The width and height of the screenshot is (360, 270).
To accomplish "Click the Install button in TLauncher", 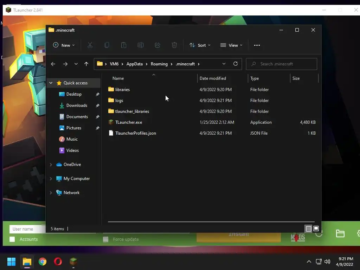I will (x=239, y=237).
